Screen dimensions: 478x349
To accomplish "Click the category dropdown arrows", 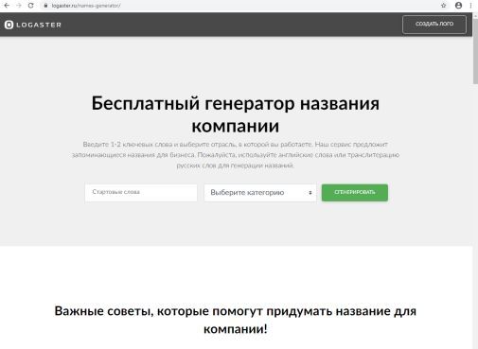I will (x=310, y=193).
